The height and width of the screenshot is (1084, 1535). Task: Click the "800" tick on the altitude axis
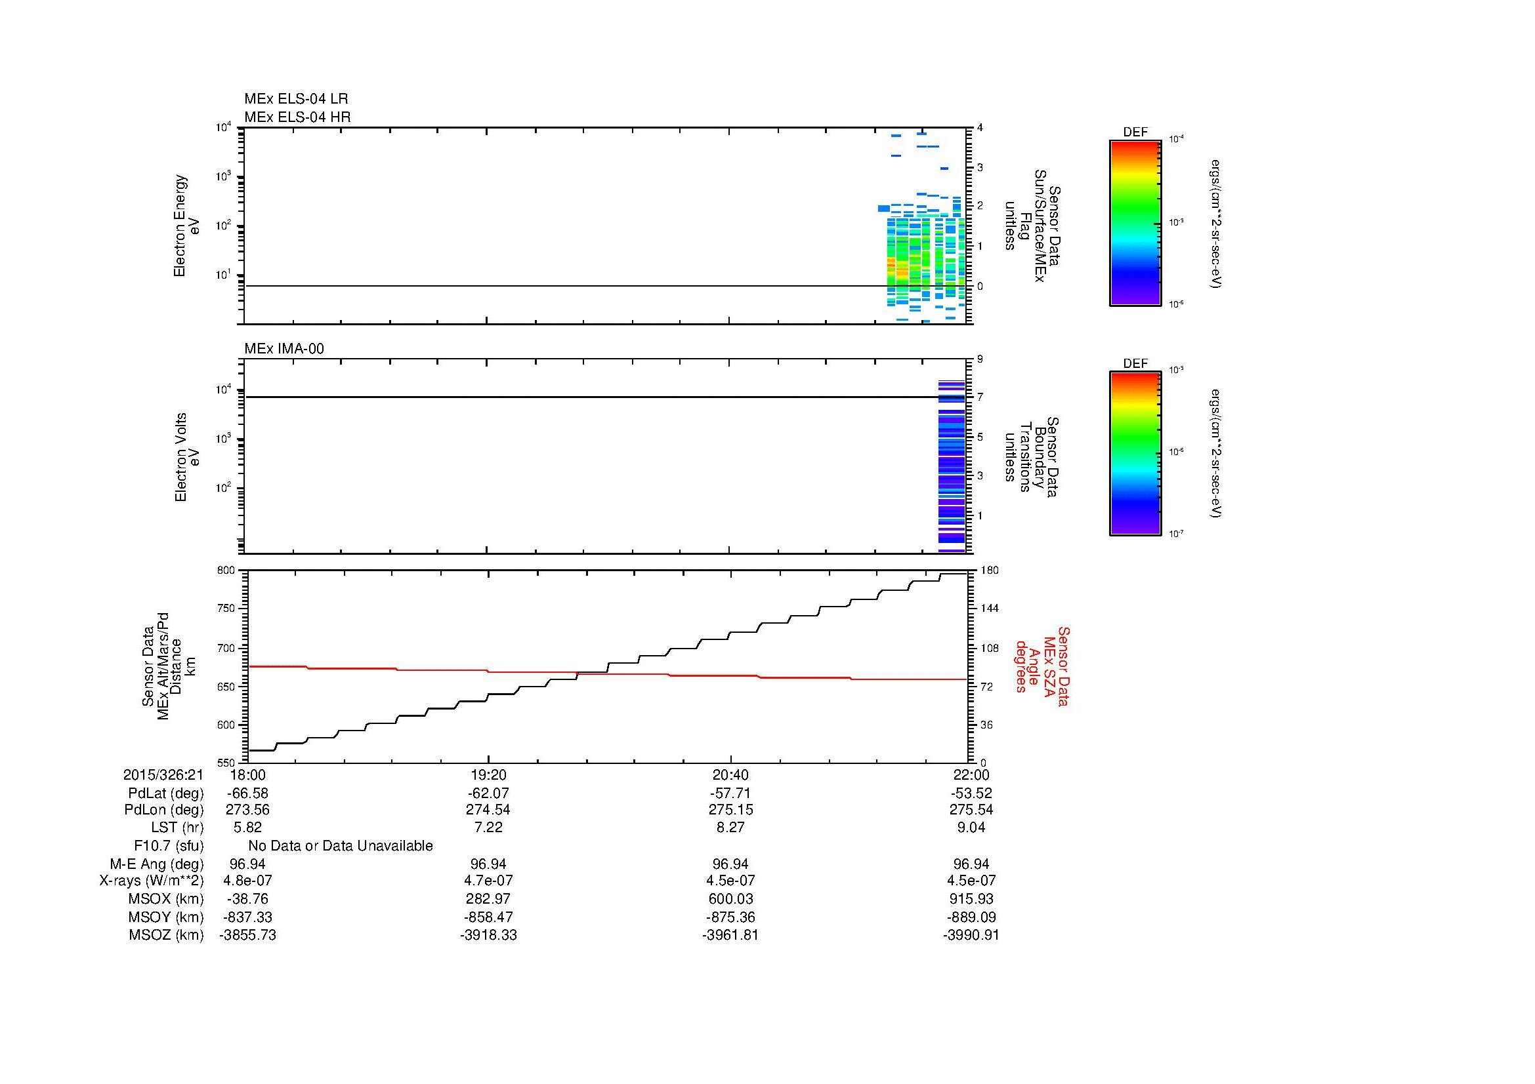point(226,570)
